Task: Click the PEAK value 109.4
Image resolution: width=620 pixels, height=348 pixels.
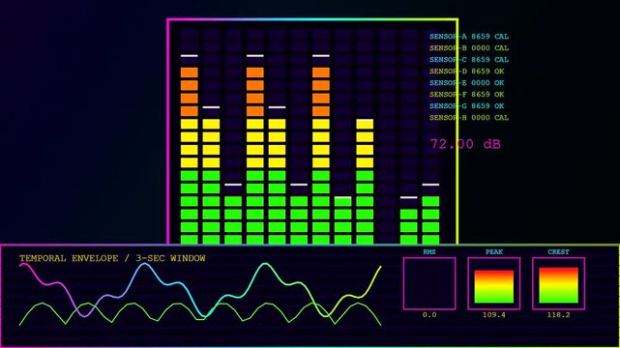Action: click(494, 315)
